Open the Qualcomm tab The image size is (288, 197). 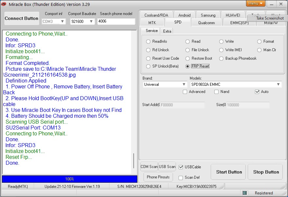[x=206, y=23]
